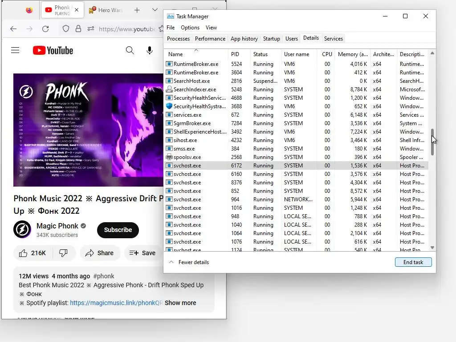456x342 pixels.
Task: Click the Task Manager vertical scrollbar thumb
Action: 432,142
